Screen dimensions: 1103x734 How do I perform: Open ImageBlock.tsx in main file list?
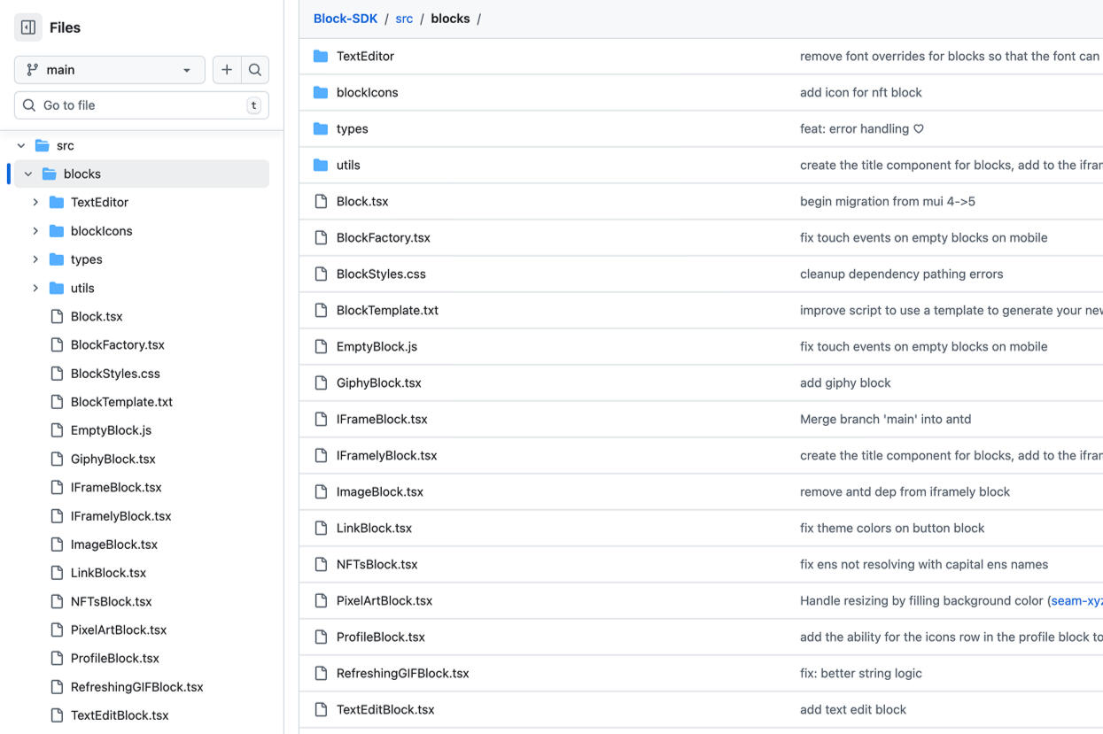coord(379,491)
